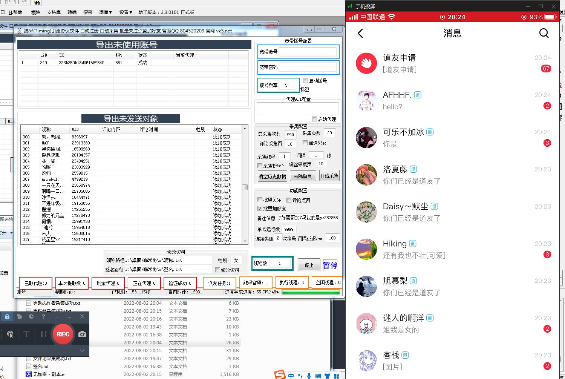
Task: Open search via magnifier icon on 消息 screen
Action: tap(544, 33)
